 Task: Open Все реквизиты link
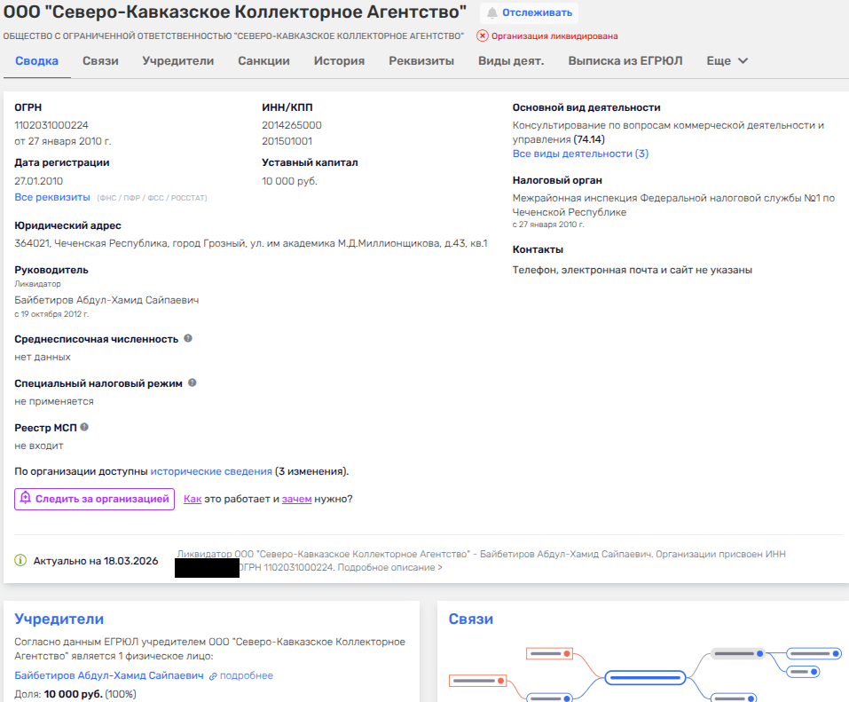click(52, 197)
